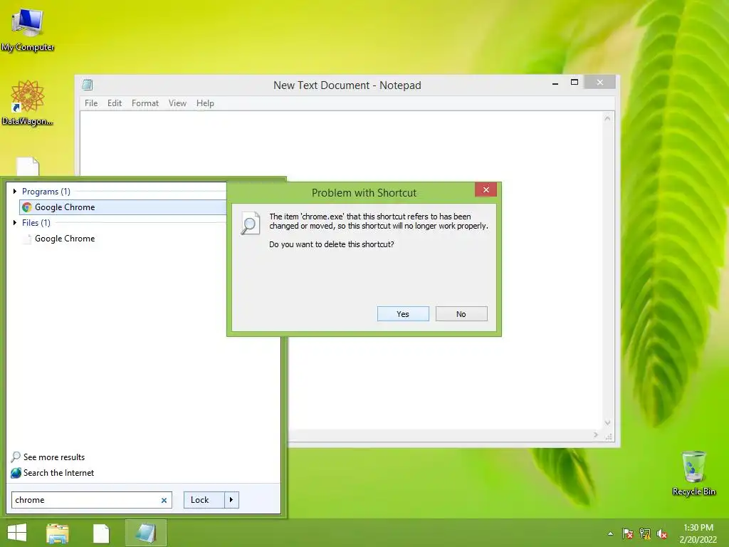Image resolution: width=729 pixels, height=547 pixels.
Task: Open the My Computer desktop icon
Action: coord(28,29)
